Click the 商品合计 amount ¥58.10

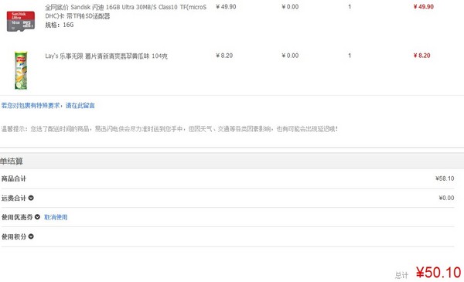point(445,178)
